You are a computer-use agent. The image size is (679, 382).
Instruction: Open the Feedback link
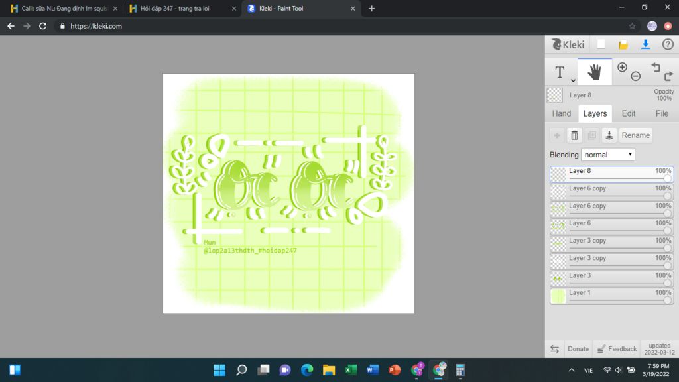coord(617,349)
